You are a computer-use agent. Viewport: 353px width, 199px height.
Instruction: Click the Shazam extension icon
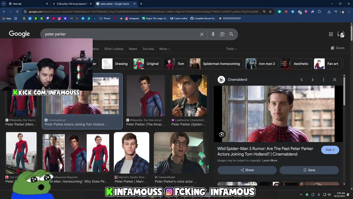point(293,12)
